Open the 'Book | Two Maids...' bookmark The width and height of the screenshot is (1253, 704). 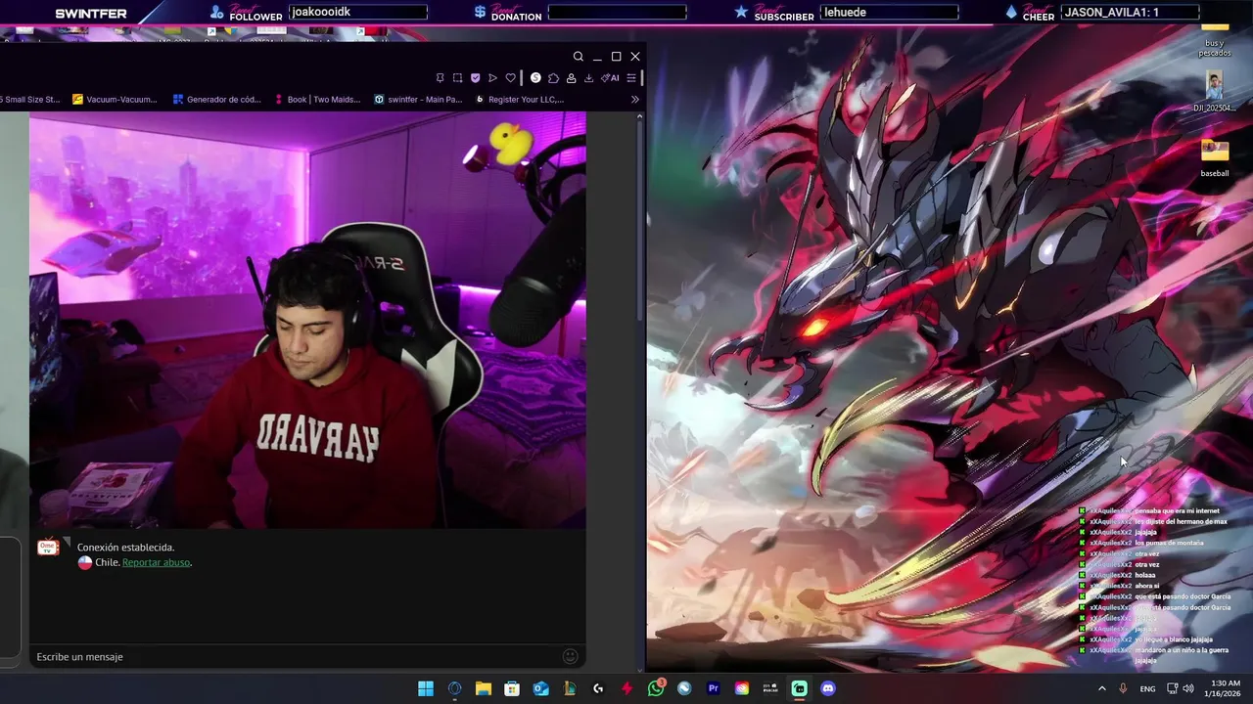317,99
